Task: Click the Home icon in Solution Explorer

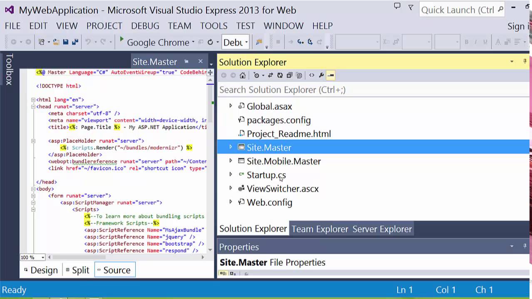Action: click(x=243, y=75)
